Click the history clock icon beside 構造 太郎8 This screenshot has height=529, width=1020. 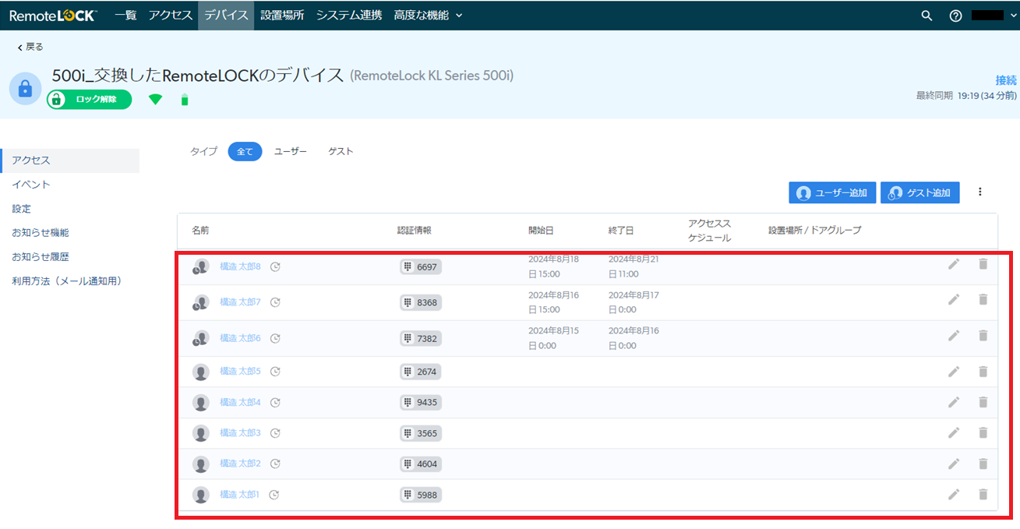pos(275,266)
